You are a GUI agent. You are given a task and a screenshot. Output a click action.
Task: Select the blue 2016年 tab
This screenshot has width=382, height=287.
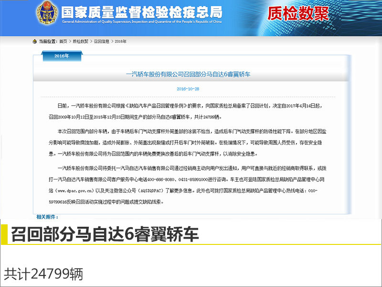click(62, 56)
